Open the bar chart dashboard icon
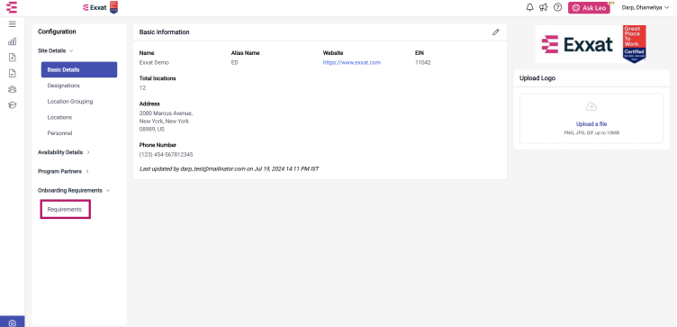 click(x=12, y=41)
